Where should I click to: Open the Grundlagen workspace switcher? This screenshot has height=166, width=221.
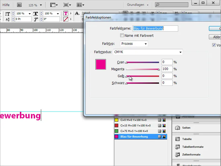[138, 5]
